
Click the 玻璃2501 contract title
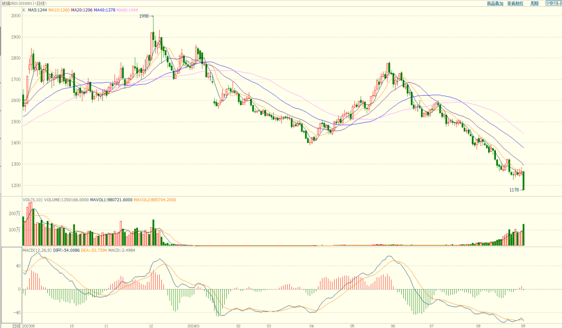10,3
